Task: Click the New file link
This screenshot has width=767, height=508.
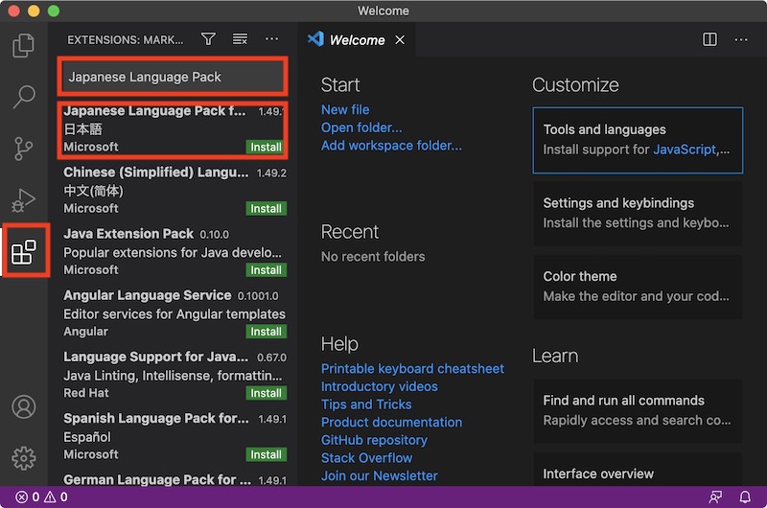Action: click(345, 109)
